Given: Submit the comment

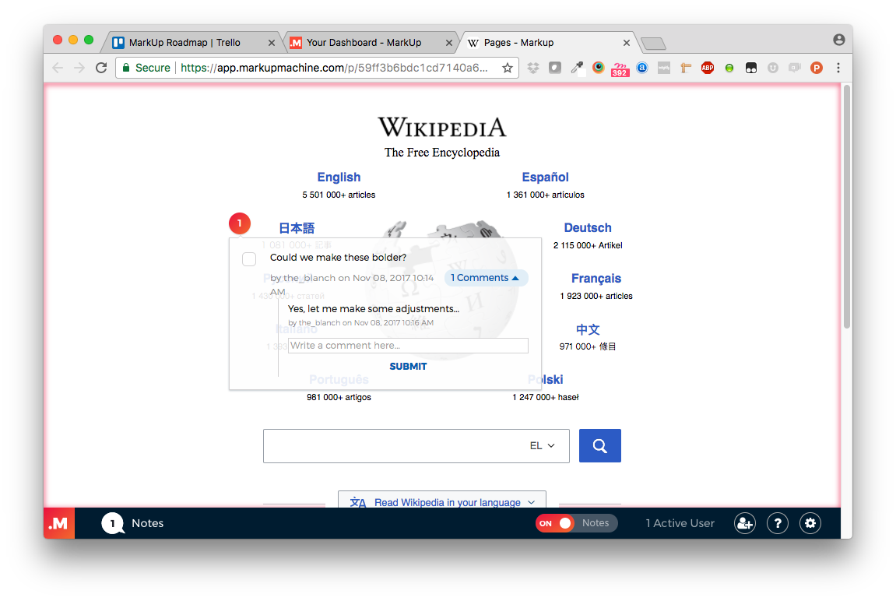Looking at the screenshot, I should coord(408,367).
